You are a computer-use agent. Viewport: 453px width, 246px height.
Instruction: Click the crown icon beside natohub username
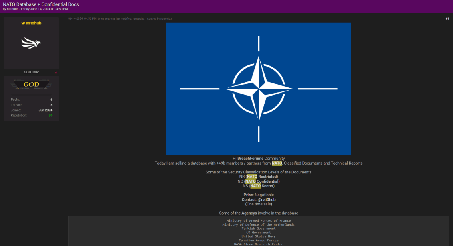tap(23, 23)
